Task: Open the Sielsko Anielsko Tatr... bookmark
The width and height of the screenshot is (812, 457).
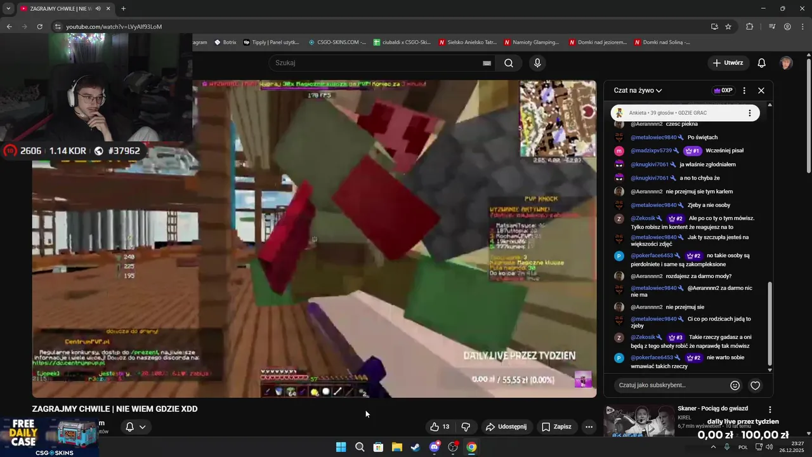Action: click(468, 43)
